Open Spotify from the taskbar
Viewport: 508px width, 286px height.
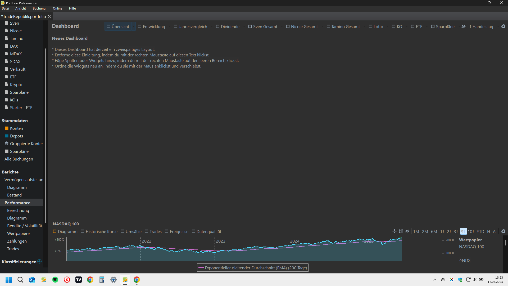[55, 280]
